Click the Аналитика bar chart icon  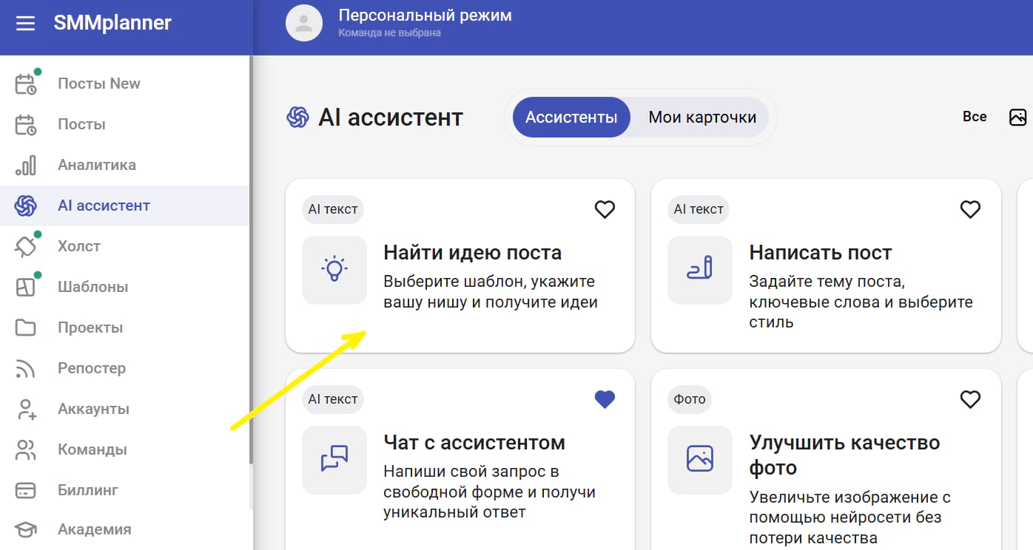tap(26, 165)
